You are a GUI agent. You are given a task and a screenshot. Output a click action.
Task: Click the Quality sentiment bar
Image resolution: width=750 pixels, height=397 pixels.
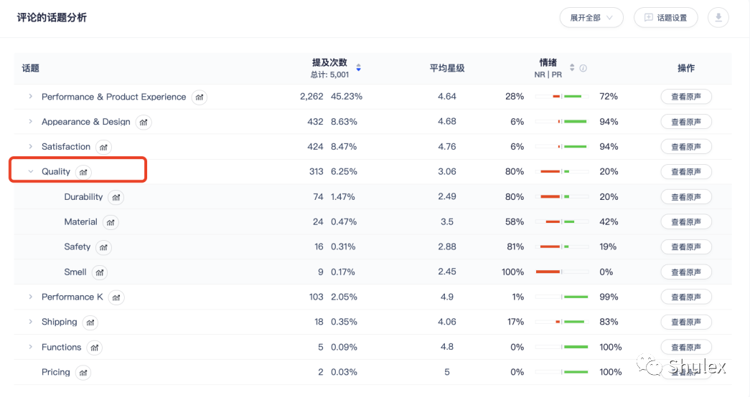coord(561,171)
